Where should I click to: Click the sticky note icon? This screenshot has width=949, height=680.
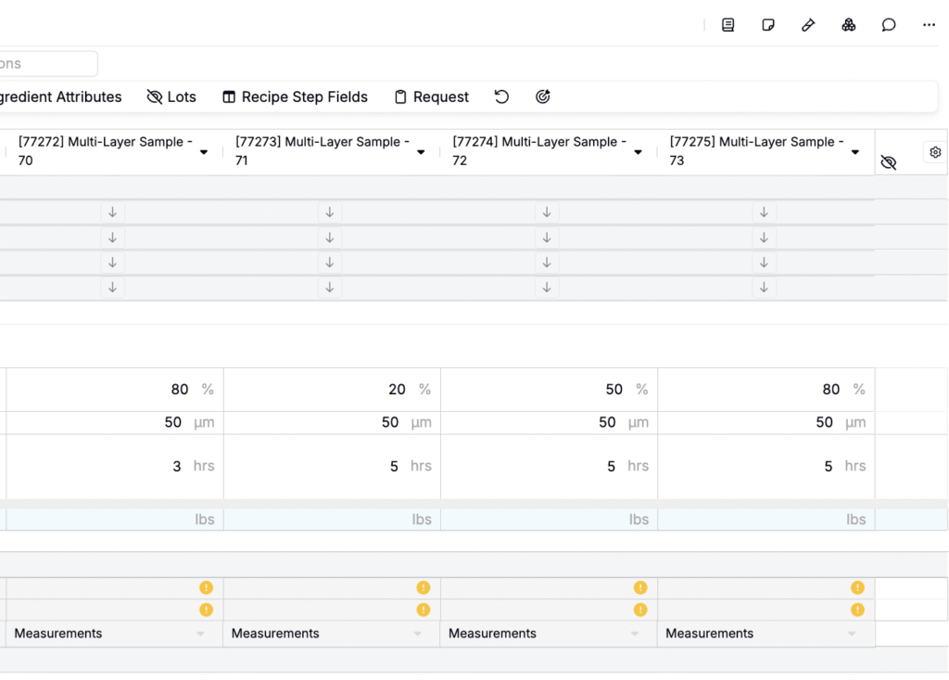tap(768, 25)
